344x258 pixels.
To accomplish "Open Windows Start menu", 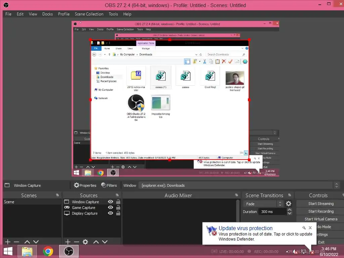I will coord(8,251).
